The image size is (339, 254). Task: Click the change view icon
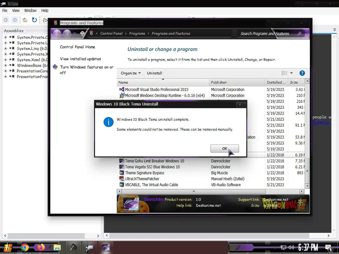284,73
